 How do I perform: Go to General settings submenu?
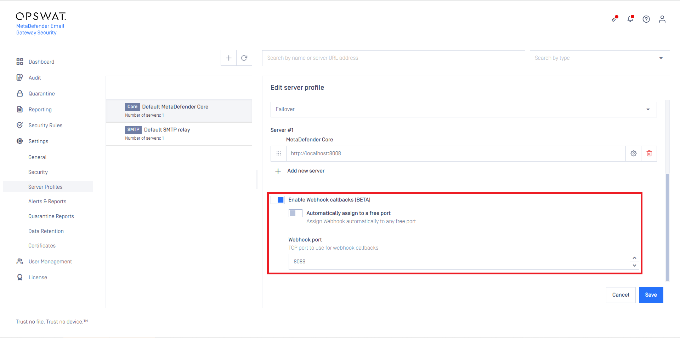[x=38, y=157]
